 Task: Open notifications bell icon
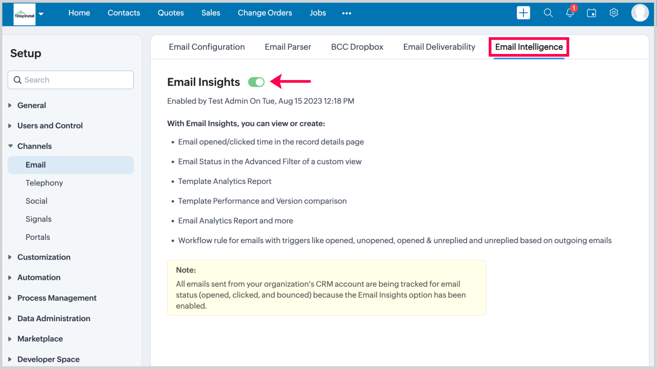pos(570,13)
